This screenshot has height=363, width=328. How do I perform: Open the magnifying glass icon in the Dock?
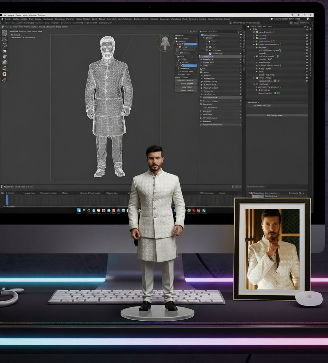point(84,210)
